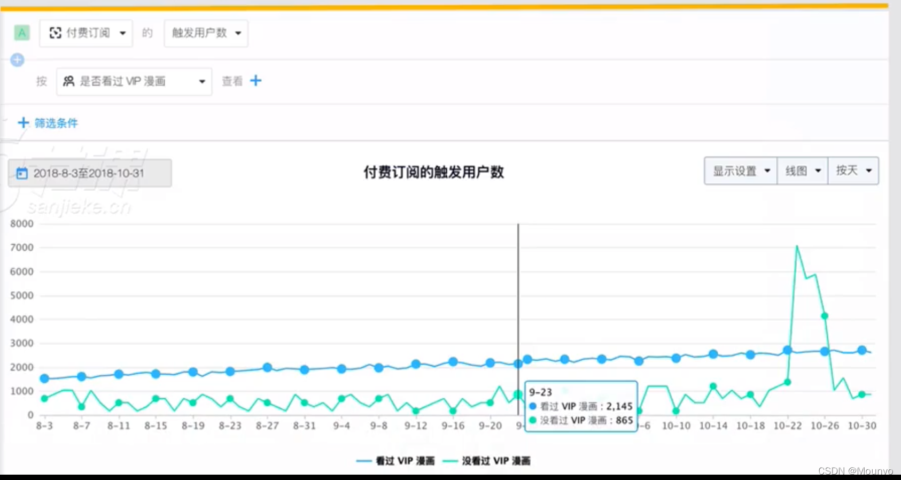The height and width of the screenshot is (480, 901).
Task: Click the 9-23 tooltip date header
Action: (540, 392)
